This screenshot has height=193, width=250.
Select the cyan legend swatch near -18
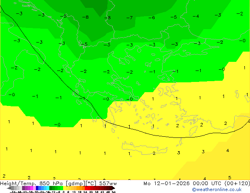tap(48, 188)
